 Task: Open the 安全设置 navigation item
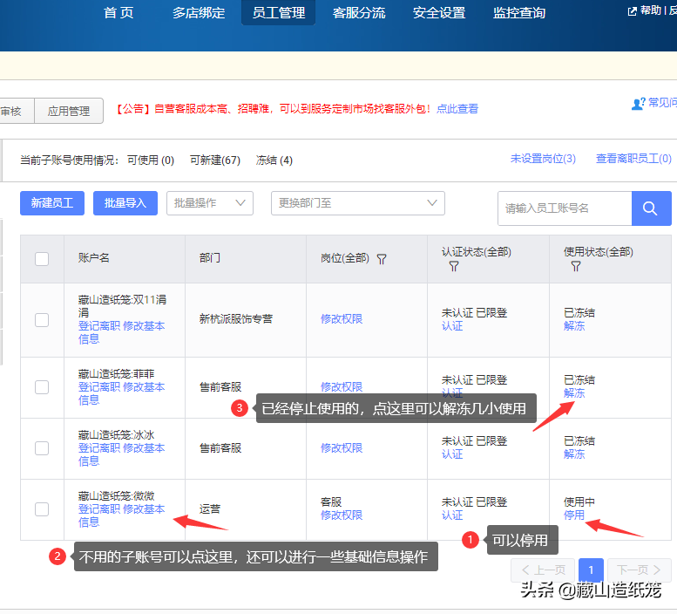[439, 12]
